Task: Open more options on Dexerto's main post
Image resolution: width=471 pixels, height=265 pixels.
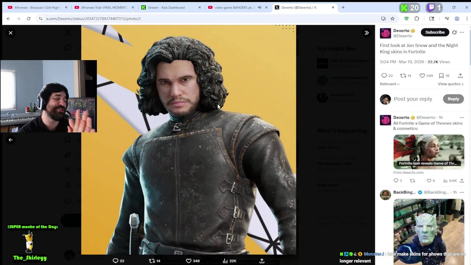Action: point(462,32)
